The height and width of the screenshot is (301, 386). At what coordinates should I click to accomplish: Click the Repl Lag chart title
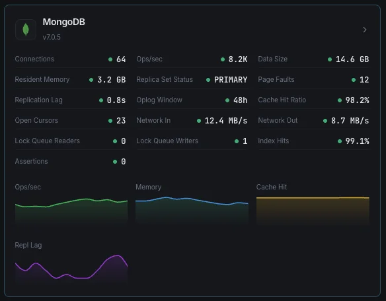(x=28, y=245)
